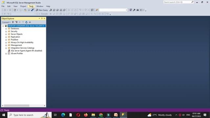Expand the Security folder
Screen dimensions: 210x118
6,31
